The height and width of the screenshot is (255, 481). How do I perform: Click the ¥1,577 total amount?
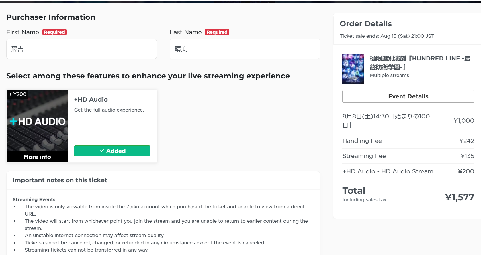(x=460, y=197)
